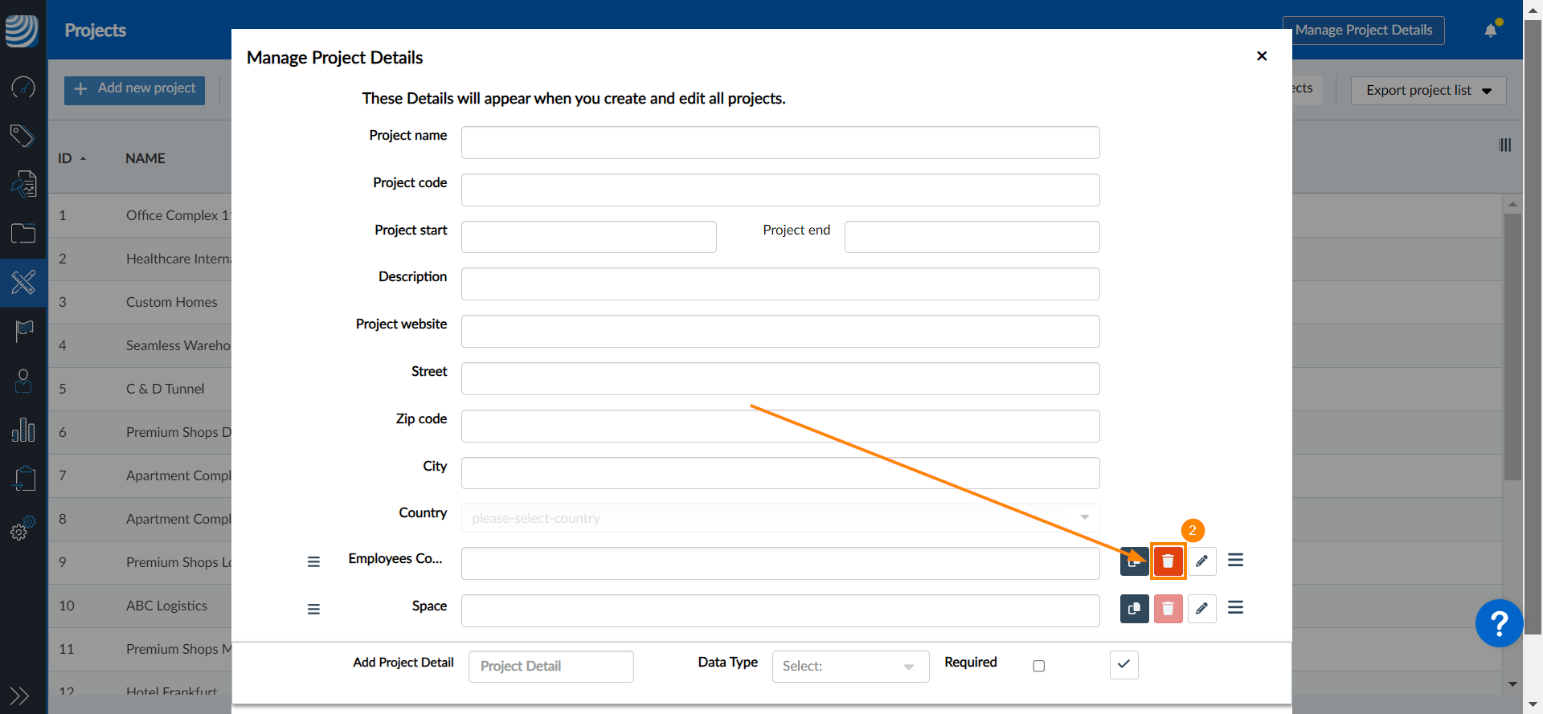Click the drag handle left of Space
This screenshot has height=714, width=1543.
click(x=313, y=610)
